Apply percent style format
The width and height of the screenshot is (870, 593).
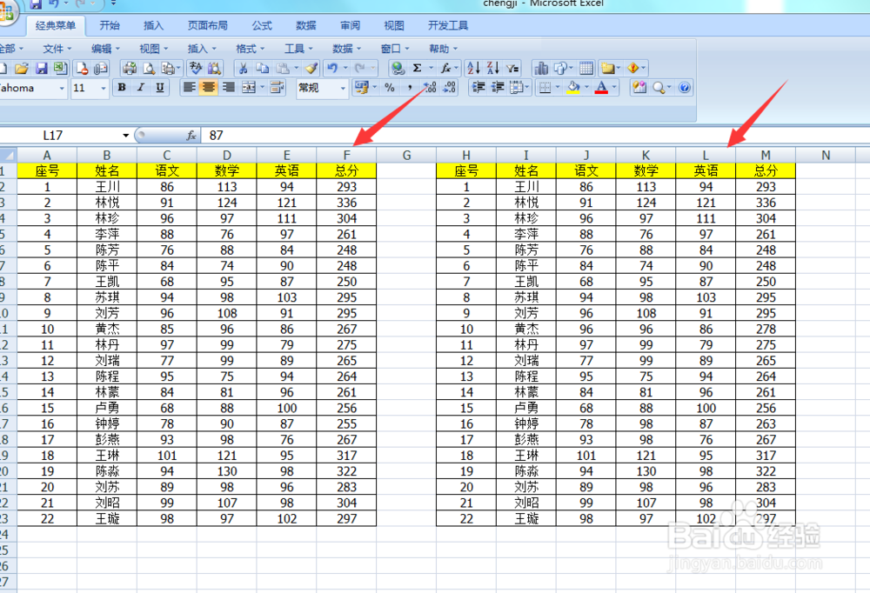(390, 88)
